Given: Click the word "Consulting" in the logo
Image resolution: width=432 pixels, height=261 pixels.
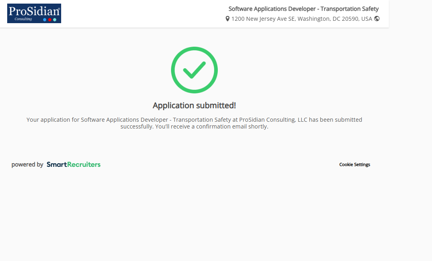Looking at the screenshot, I should click(x=23, y=19).
